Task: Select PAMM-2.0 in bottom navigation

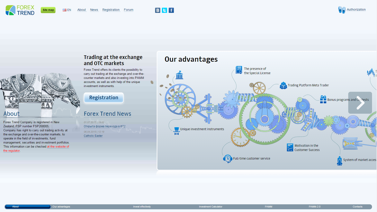Action: tap(314, 207)
